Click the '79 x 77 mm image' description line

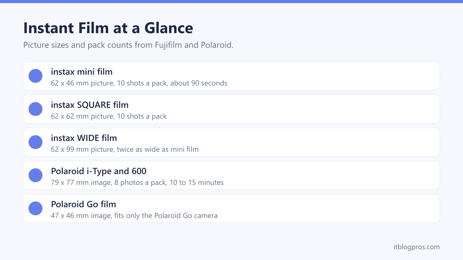click(137, 183)
